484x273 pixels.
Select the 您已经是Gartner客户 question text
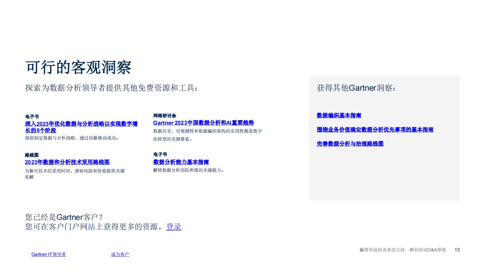[x=64, y=217]
